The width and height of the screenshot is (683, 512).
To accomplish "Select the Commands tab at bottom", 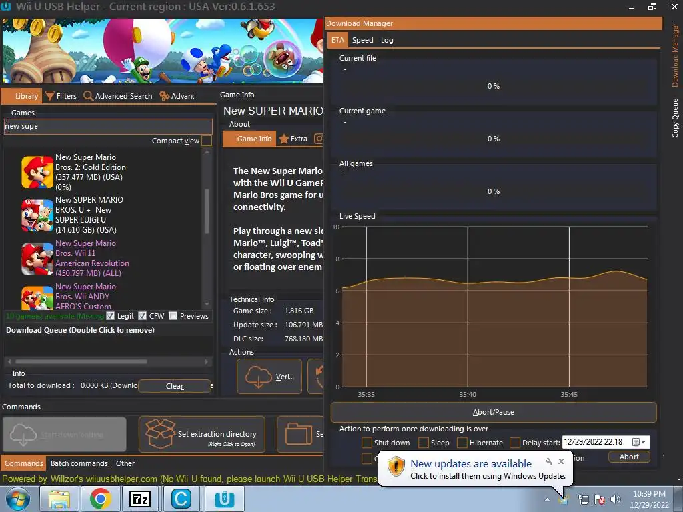I will coord(23,463).
